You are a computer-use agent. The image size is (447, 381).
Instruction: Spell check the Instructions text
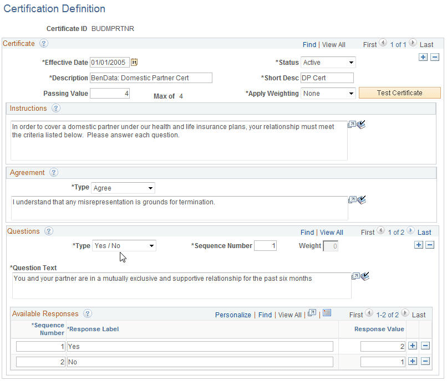click(361, 125)
